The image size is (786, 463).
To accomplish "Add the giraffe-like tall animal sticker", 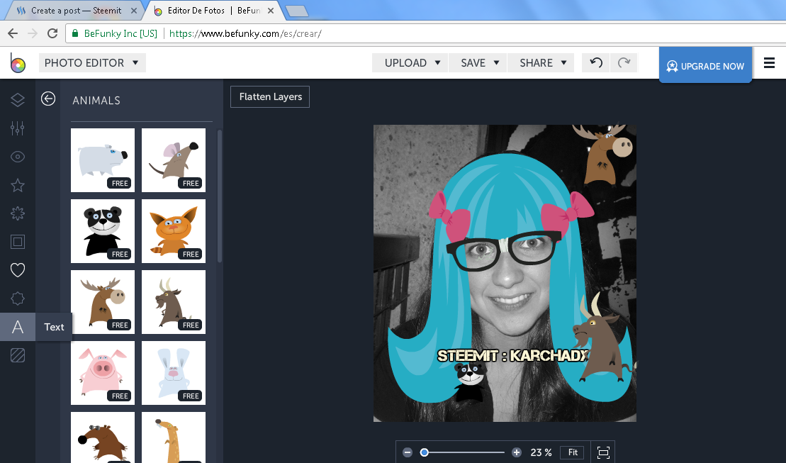I will [x=174, y=438].
